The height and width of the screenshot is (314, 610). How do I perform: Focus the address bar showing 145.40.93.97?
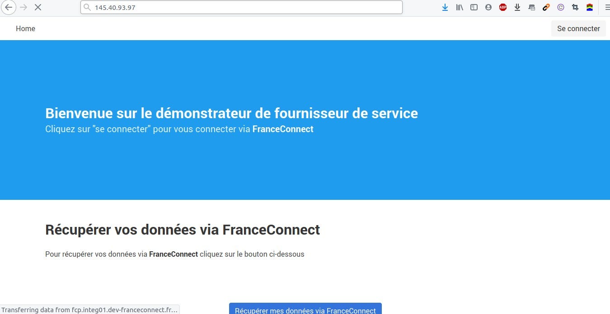click(x=241, y=7)
